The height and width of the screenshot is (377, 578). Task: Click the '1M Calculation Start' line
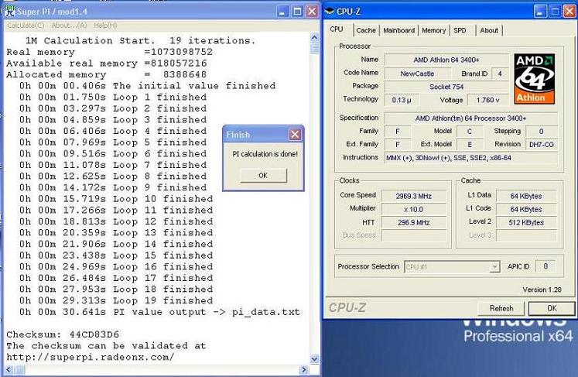pos(140,40)
